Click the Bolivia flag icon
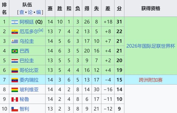The image size is (177, 113). point(15,90)
